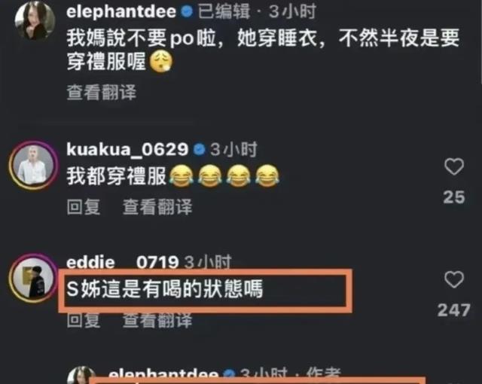
Task: Tap elephantdee's verified badge at top
Action: (x=187, y=12)
